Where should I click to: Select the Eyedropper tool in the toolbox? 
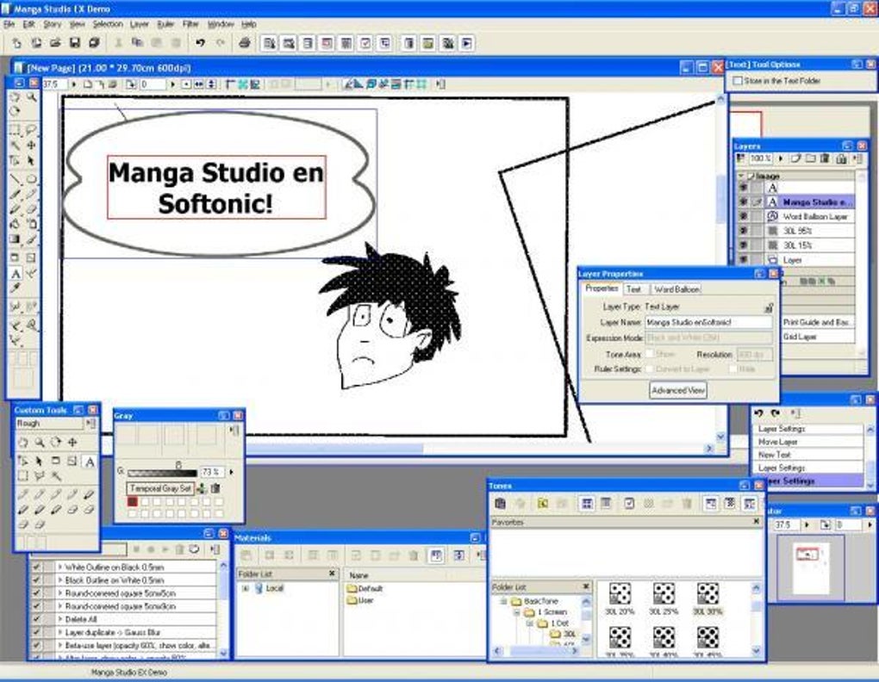16,289
